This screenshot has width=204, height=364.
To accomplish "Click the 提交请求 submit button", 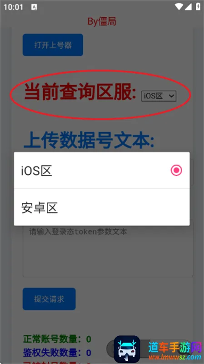I will point(49,299).
